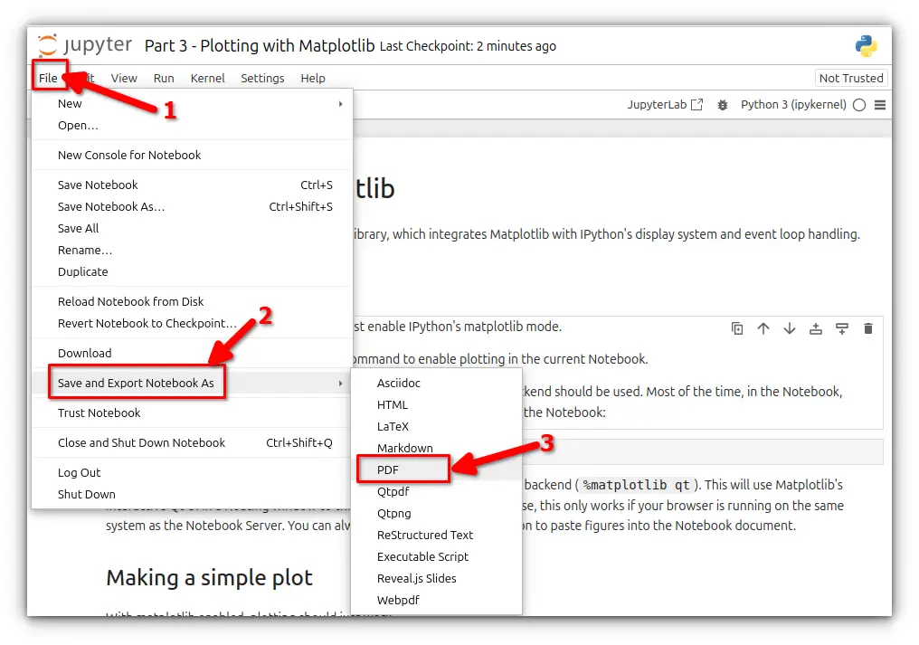Open the hamburger menu icon beside the kernel name
Screen dimensions: 919x645
pos(880,105)
